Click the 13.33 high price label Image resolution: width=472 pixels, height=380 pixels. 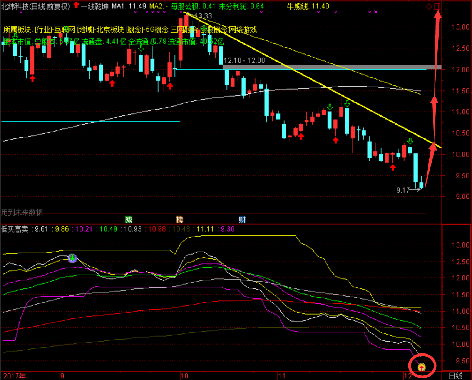click(203, 16)
